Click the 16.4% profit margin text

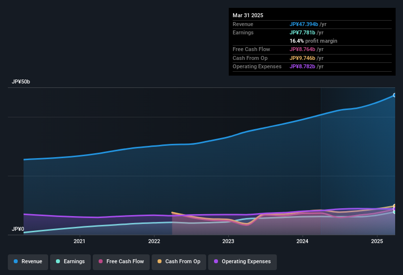pyautogui.click(x=313, y=41)
